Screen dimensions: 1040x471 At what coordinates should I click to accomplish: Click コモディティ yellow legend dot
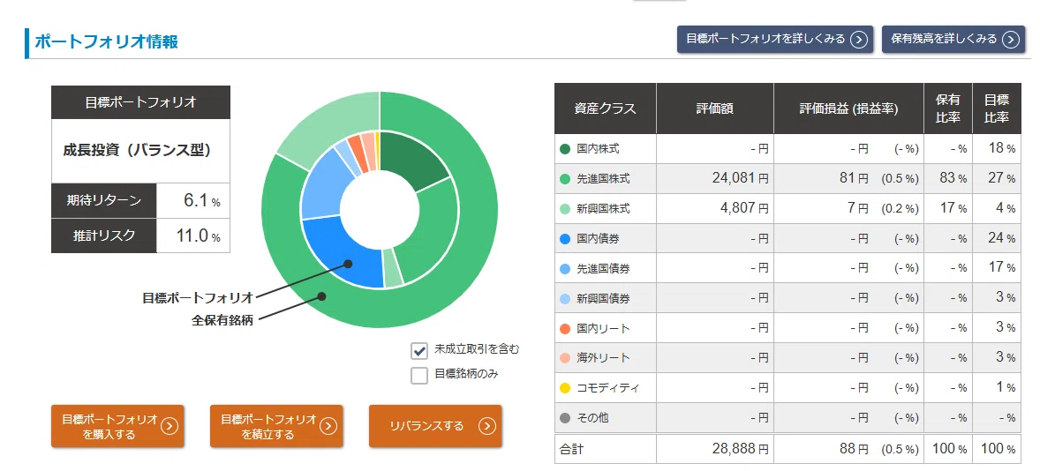point(565,388)
